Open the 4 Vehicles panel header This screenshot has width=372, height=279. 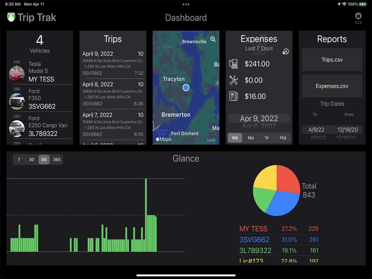pos(40,44)
